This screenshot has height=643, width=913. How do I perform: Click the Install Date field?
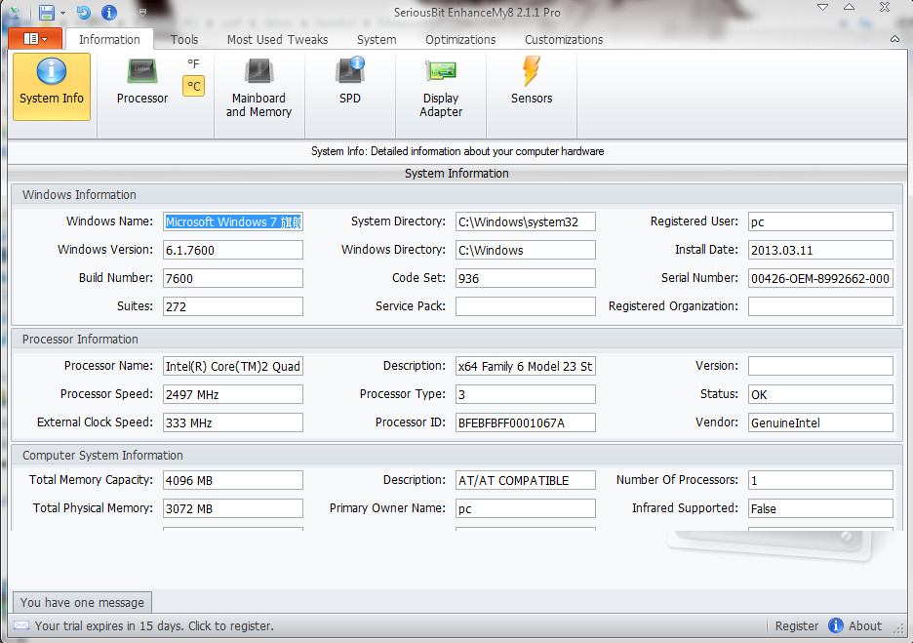[820, 250]
